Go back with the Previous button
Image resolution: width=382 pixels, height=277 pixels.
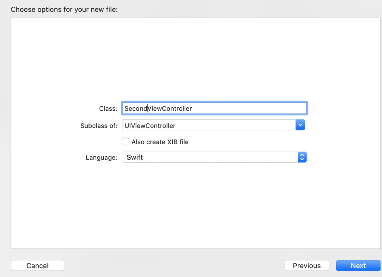[307, 266]
